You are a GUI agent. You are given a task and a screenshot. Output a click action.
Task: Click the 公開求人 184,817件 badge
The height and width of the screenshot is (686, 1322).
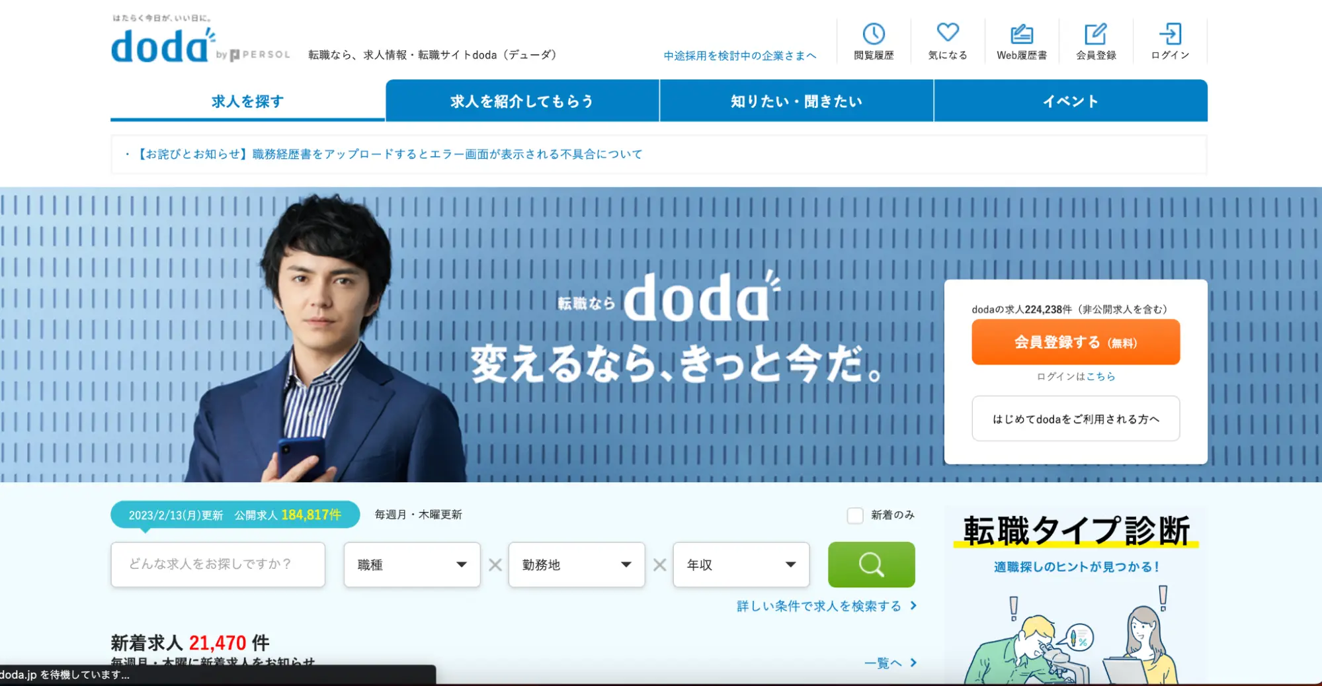coord(235,515)
